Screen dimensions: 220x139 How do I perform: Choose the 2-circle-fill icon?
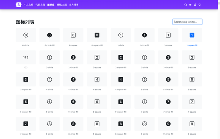[73, 57]
